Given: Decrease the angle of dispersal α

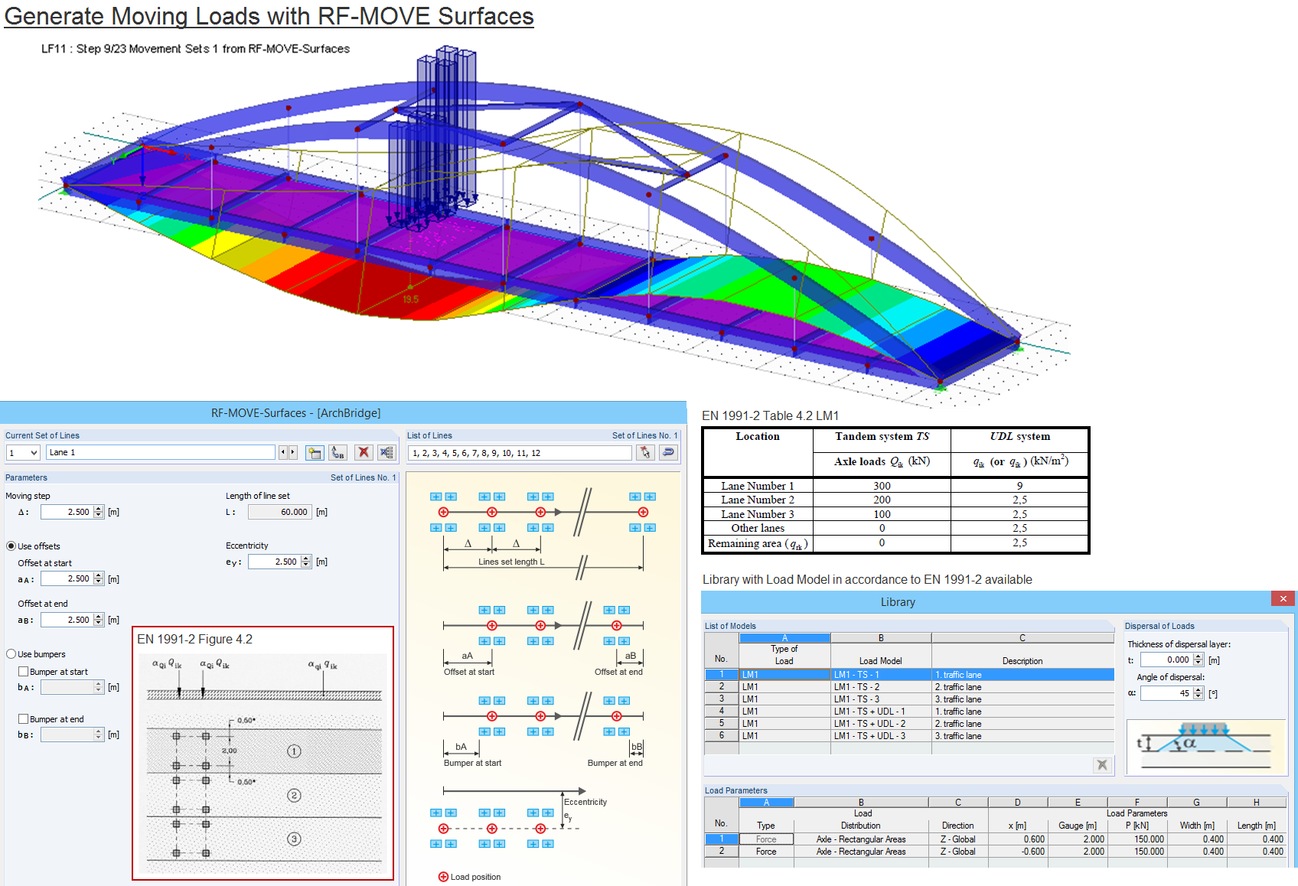Looking at the screenshot, I should click(x=1199, y=697).
